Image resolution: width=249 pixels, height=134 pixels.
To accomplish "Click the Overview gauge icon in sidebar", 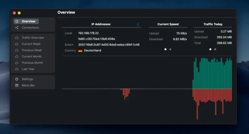I will 17,21.
